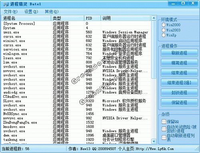This screenshot has height=153, width=200.
Task: Open the 设置 menu
Action: [31, 12]
